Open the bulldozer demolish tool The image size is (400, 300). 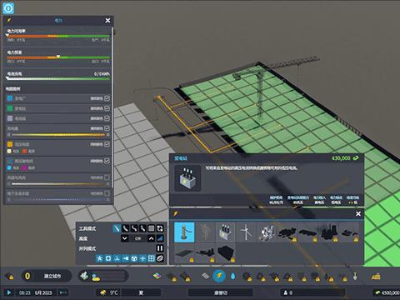click(x=376, y=276)
